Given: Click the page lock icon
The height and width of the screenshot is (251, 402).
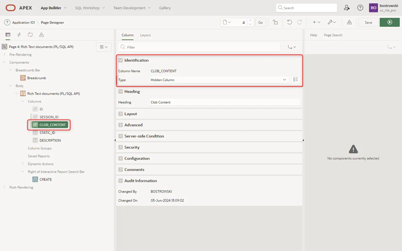Looking at the screenshot, I should tap(275, 22).
